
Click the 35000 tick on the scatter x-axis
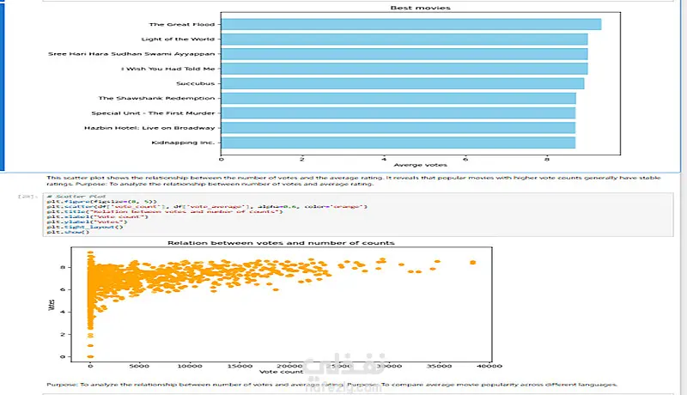point(440,366)
